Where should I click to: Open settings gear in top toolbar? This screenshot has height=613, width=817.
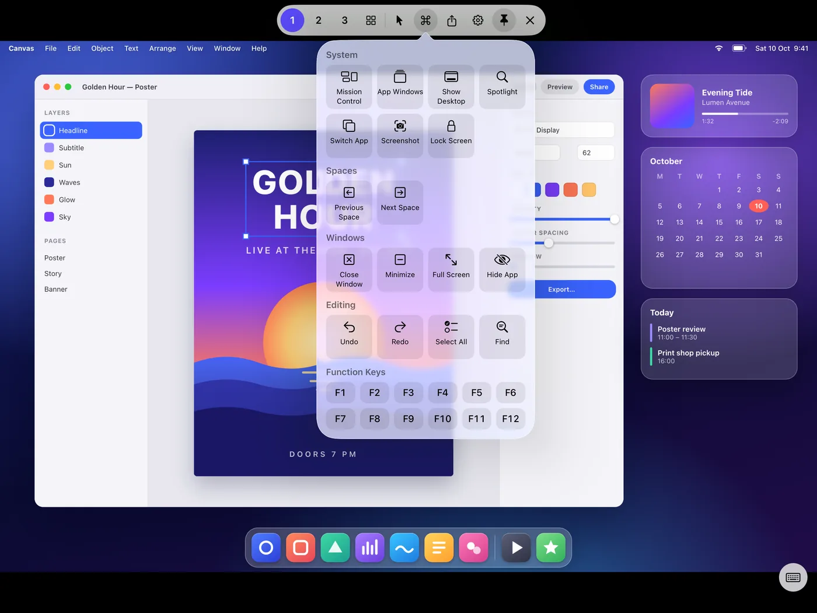click(478, 20)
